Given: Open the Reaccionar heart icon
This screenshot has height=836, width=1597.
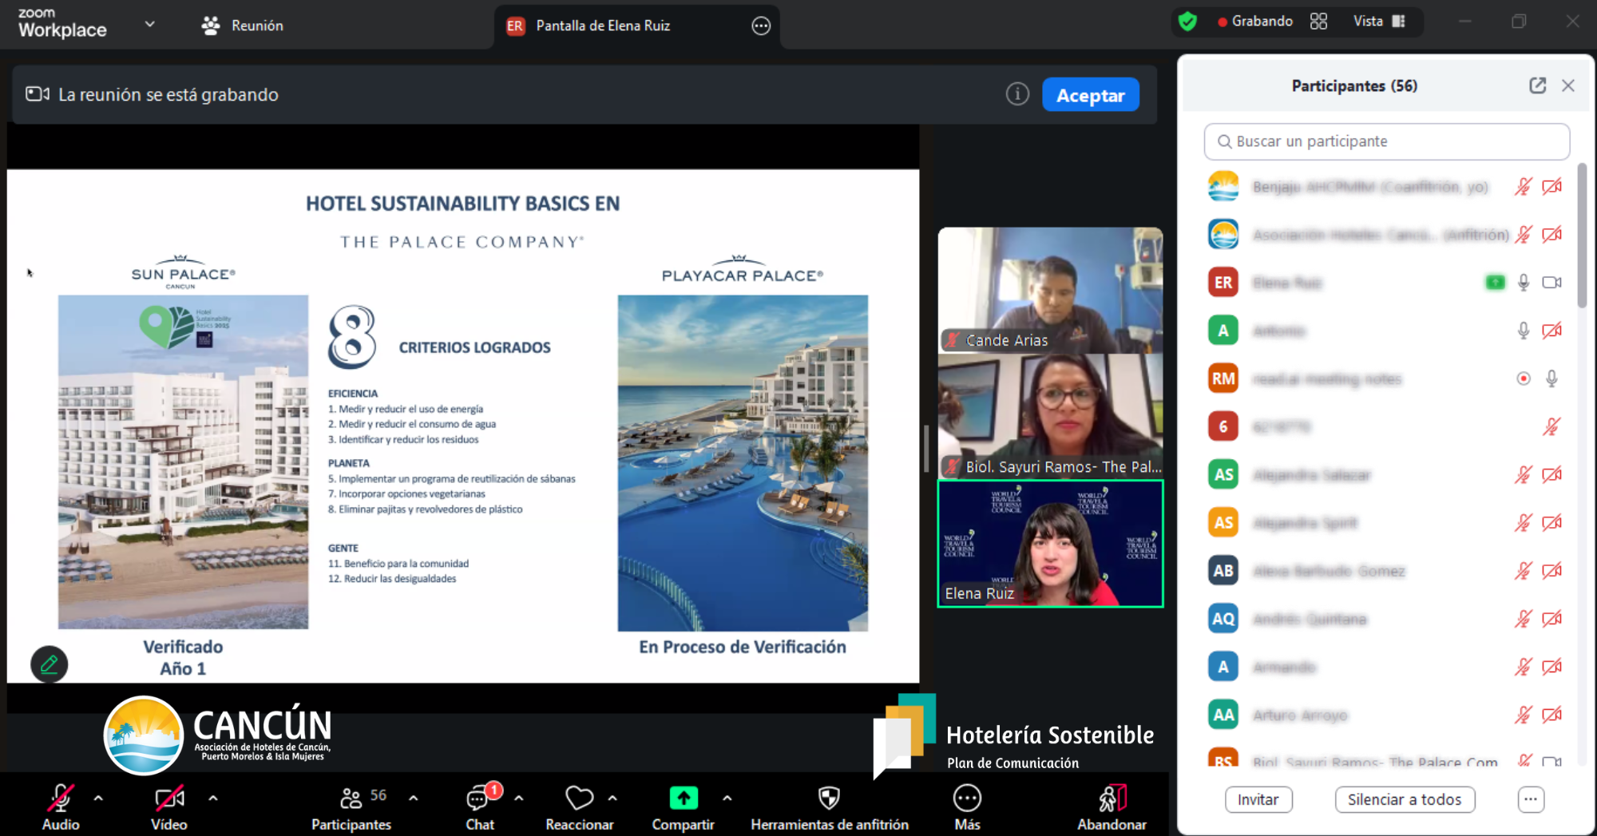Looking at the screenshot, I should point(579,797).
